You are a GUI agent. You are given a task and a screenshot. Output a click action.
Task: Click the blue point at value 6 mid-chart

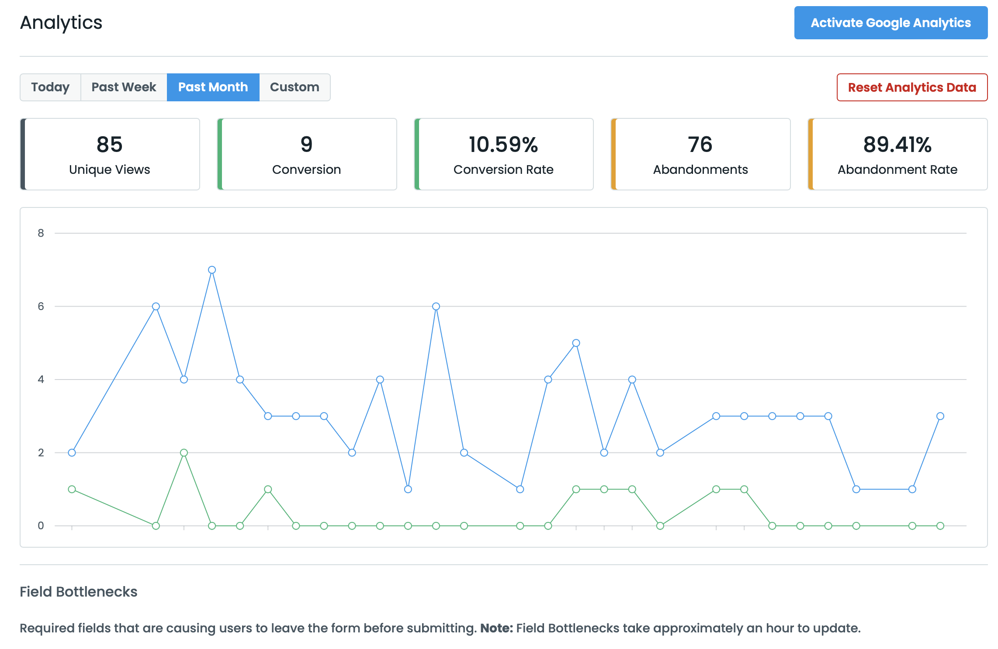(x=435, y=307)
